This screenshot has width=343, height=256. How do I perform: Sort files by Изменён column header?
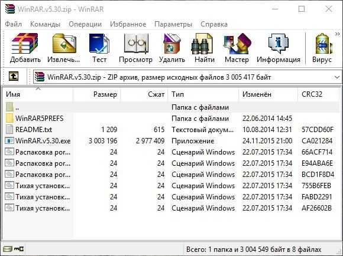268,94
